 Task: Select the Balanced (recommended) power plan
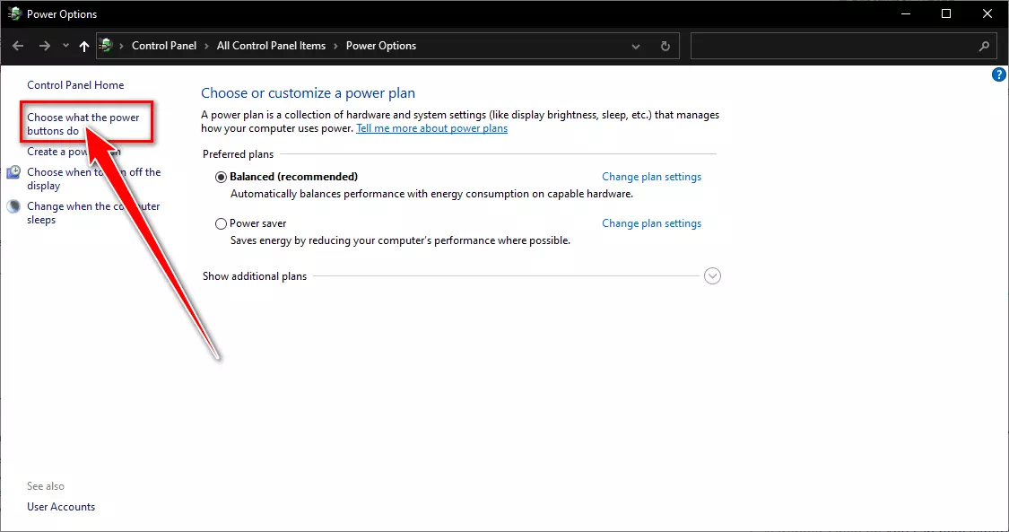coord(222,177)
